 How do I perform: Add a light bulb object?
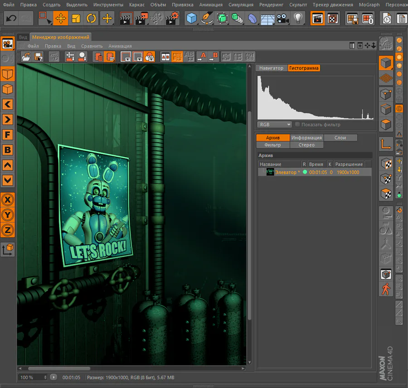298,19
